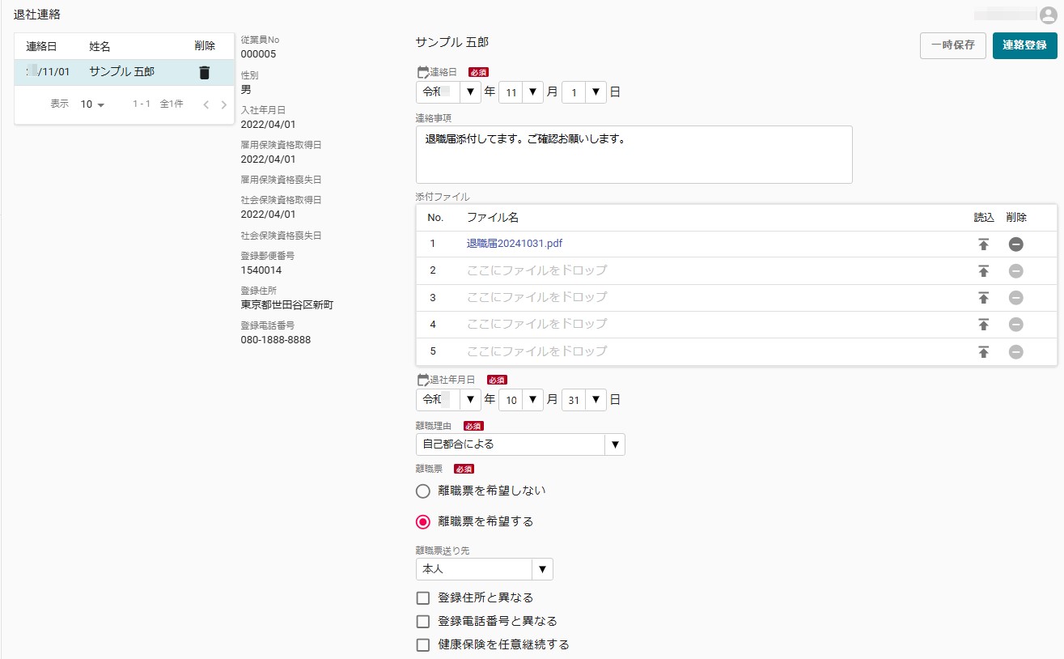Check 登録住所と異なる checkbox
Screen dimensions: 1064x659
point(422,598)
